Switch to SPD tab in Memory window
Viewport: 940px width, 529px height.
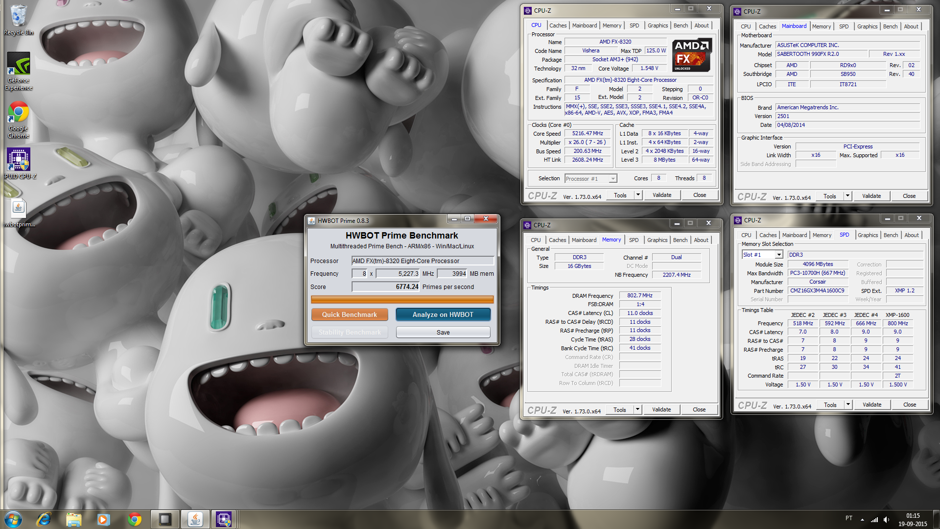click(x=634, y=240)
